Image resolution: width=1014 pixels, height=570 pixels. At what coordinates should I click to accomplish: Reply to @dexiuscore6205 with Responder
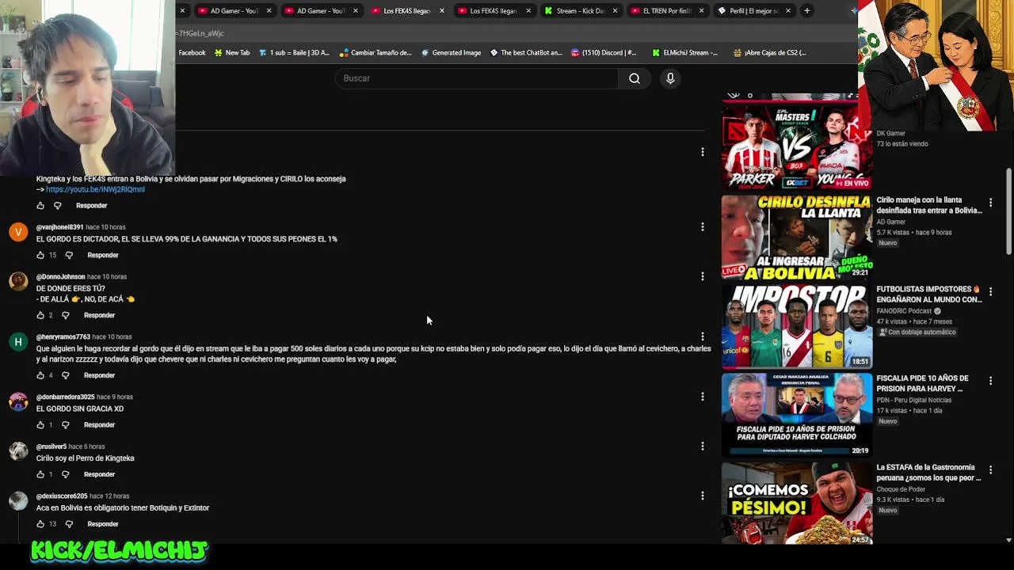[x=103, y=524]
